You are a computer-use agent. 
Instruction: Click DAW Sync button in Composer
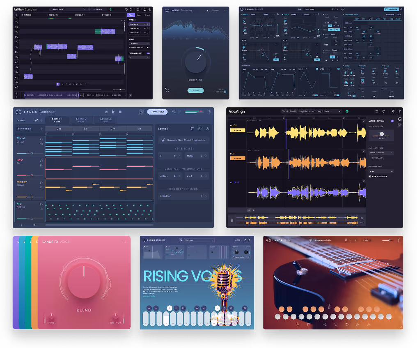click(157, 112)
